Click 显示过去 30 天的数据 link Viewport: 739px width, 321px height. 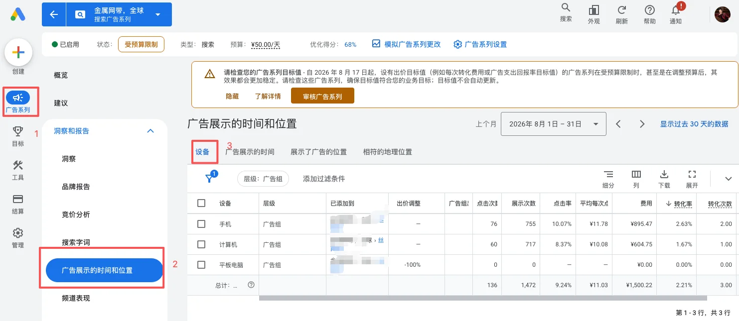coord(694,124)
